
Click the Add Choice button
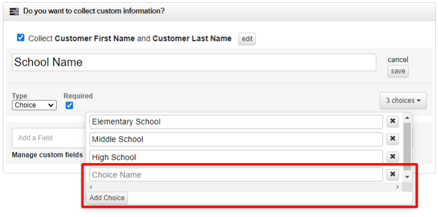click(107, 198)
